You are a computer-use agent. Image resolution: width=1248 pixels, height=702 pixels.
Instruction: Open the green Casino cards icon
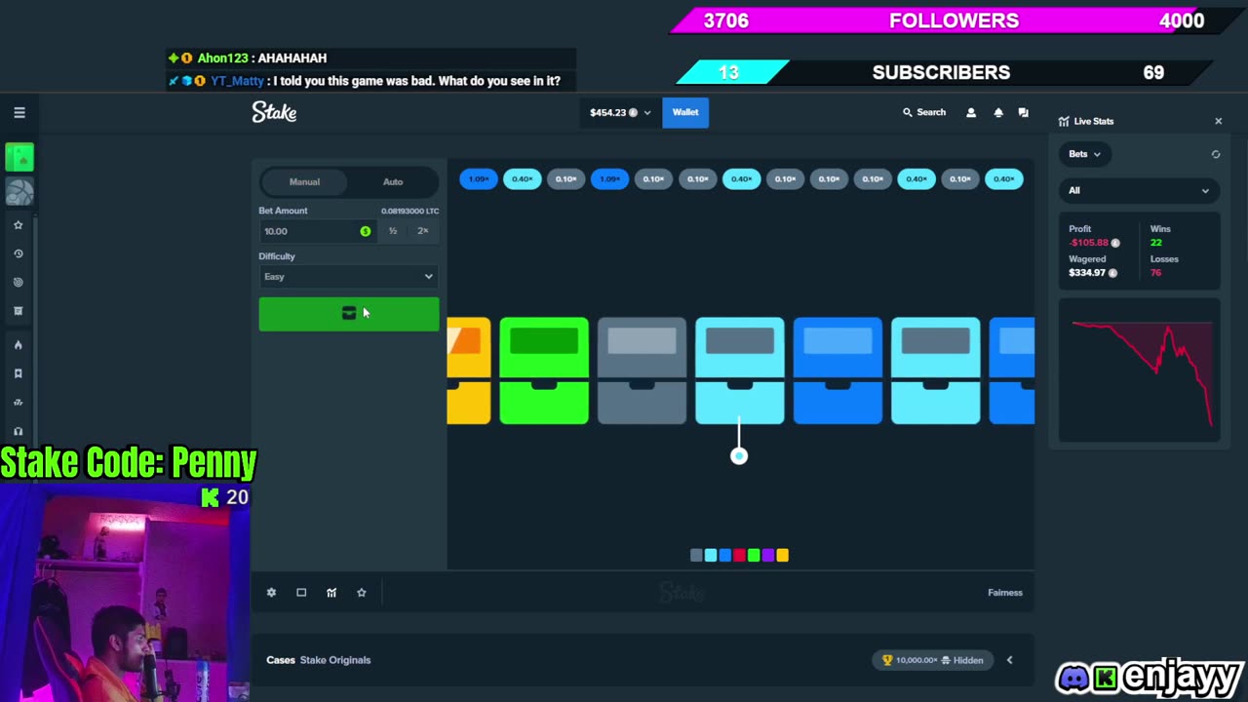[19, 157]
